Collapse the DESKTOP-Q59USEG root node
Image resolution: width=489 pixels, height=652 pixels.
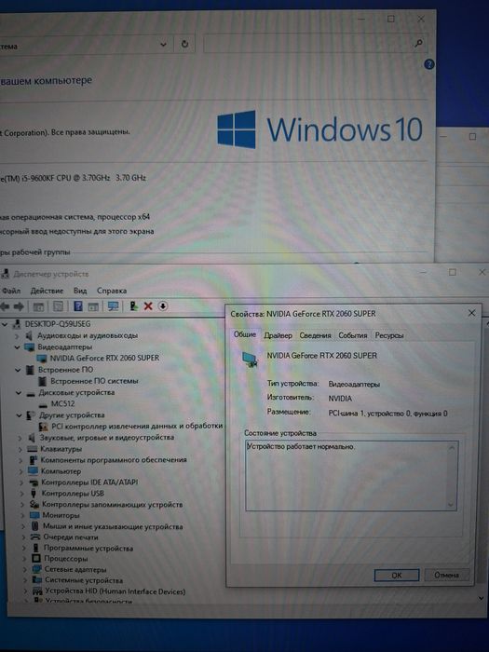point(5,324)
